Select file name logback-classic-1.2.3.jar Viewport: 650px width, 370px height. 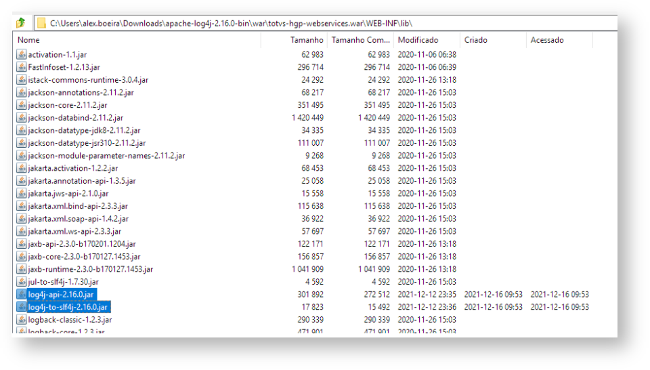70,320
